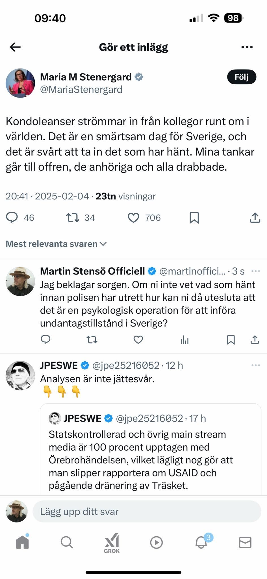
Task: Bookmark Maria Stenergard's post
Action: 194,218
